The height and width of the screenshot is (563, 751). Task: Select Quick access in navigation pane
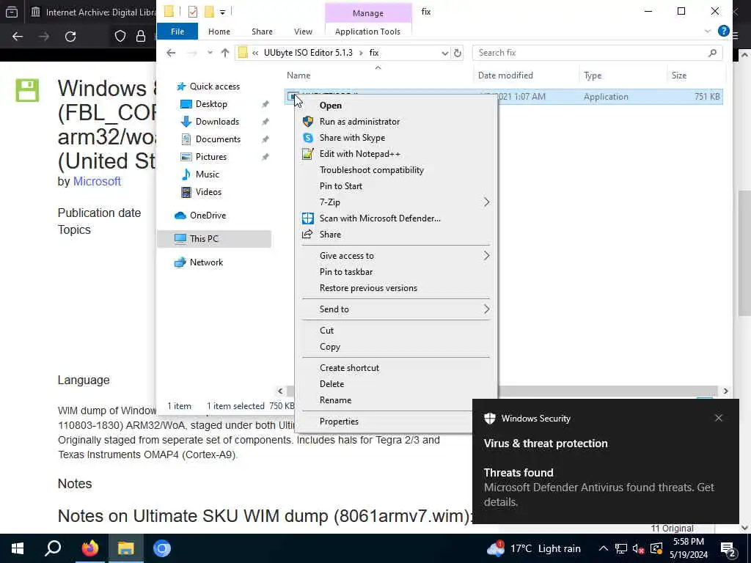pyautogui.click(x=215, y=87)
